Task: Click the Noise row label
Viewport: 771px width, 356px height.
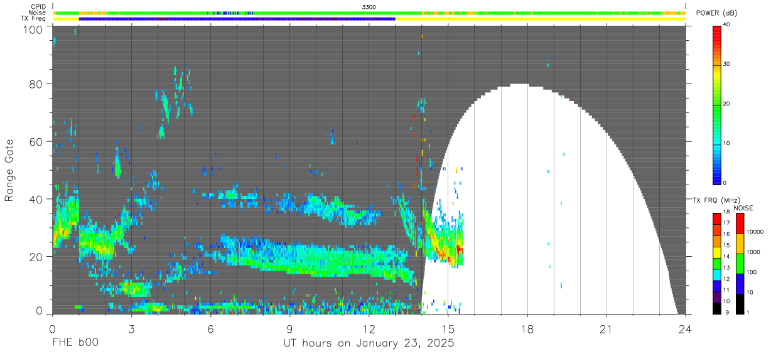Action: [x=38, y=13]
